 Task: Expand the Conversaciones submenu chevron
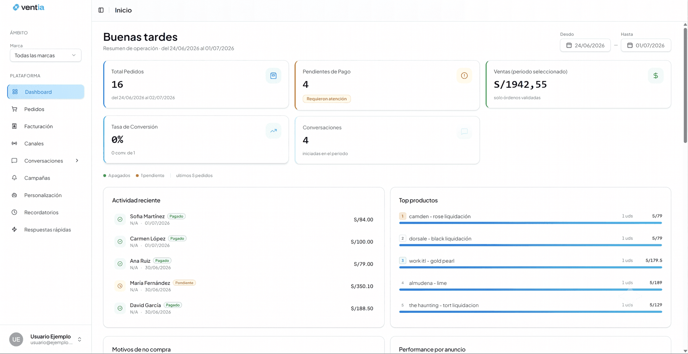coord(77,161)
